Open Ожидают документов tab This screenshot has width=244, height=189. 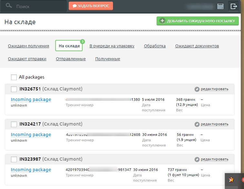(197, 46)
